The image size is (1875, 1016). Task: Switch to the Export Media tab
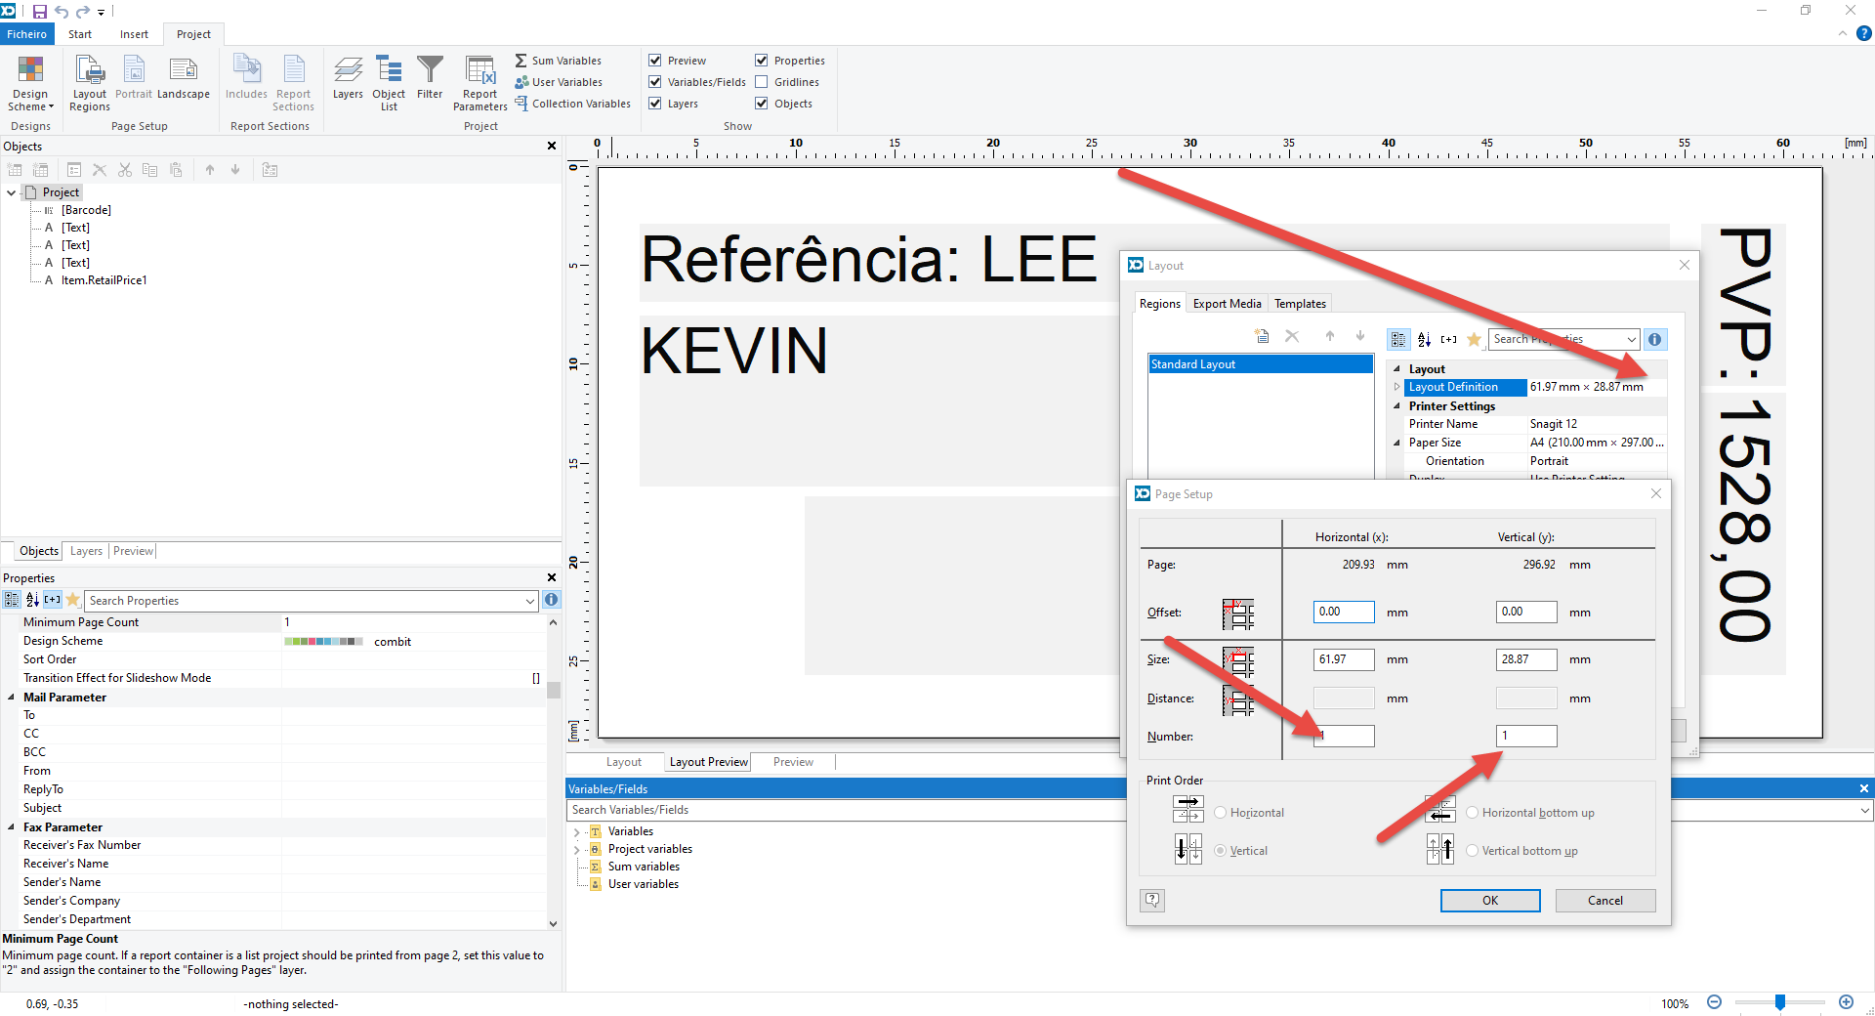click(x=1227, y=304)
